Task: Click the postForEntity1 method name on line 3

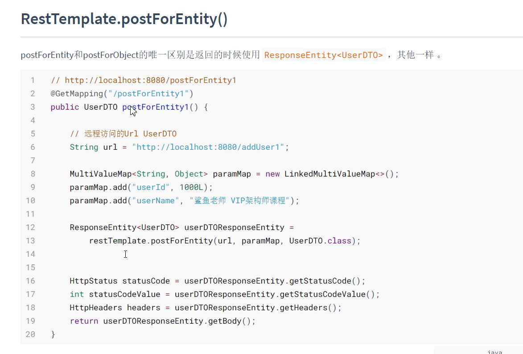Action: [x=155, y=107]
